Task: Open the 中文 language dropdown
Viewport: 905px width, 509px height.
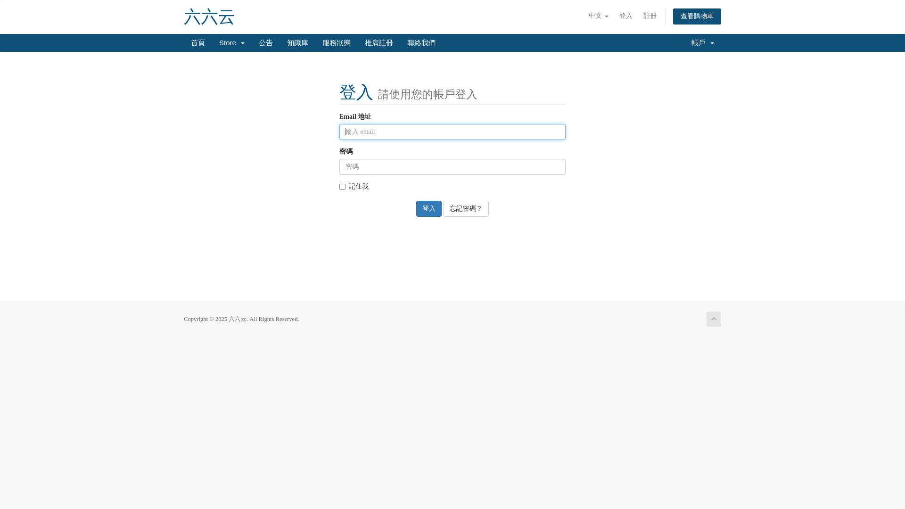Action: 598,16
